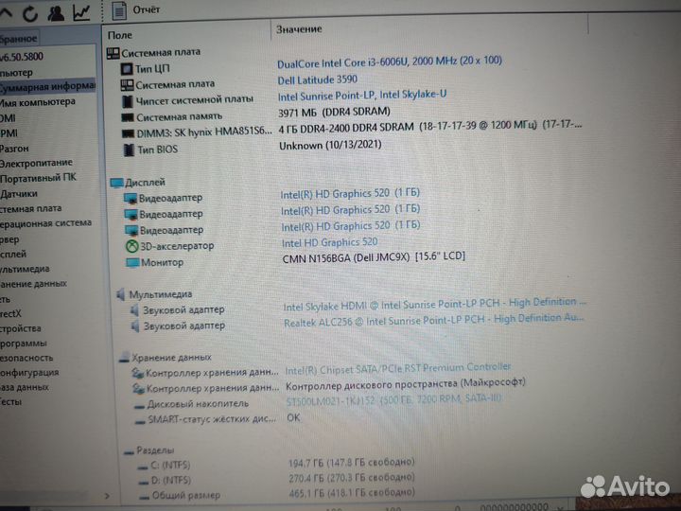
Task: Click the Мультимедиа speaker icon
Action: (121, 294)
